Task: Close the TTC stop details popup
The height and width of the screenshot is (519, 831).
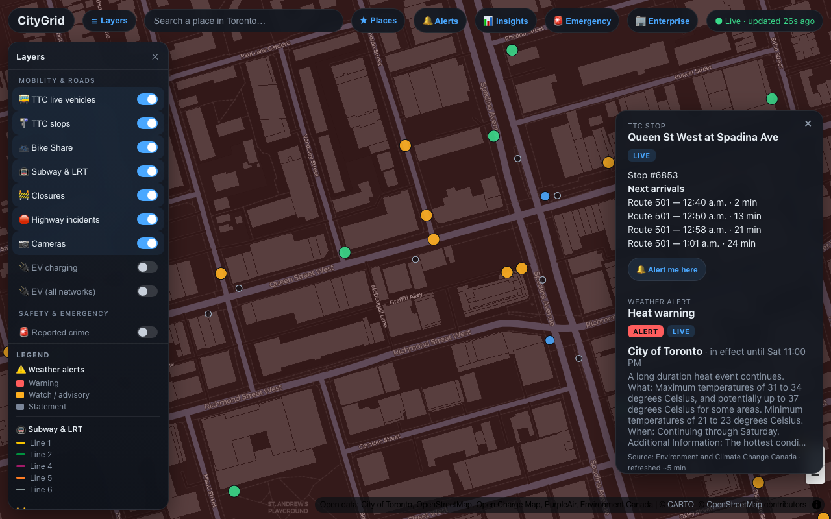Action: coord(808,123)
